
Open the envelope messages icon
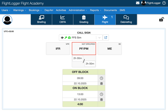[138, 3]
